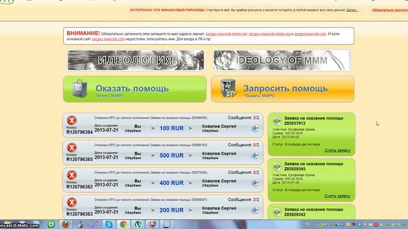Click the ВНИМАНИЕ! warning heading
Image resolution: width=408 pixels, height=229 pixels.
click(x=83, y=34)
